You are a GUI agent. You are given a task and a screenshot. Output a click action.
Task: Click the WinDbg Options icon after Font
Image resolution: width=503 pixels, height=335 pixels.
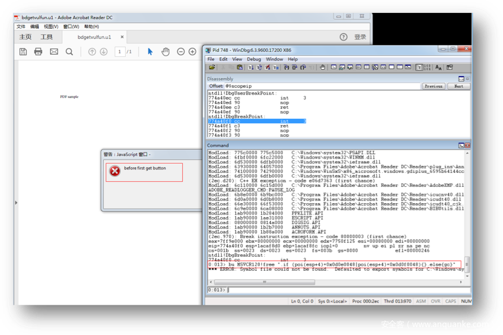(x=449, y=67)
